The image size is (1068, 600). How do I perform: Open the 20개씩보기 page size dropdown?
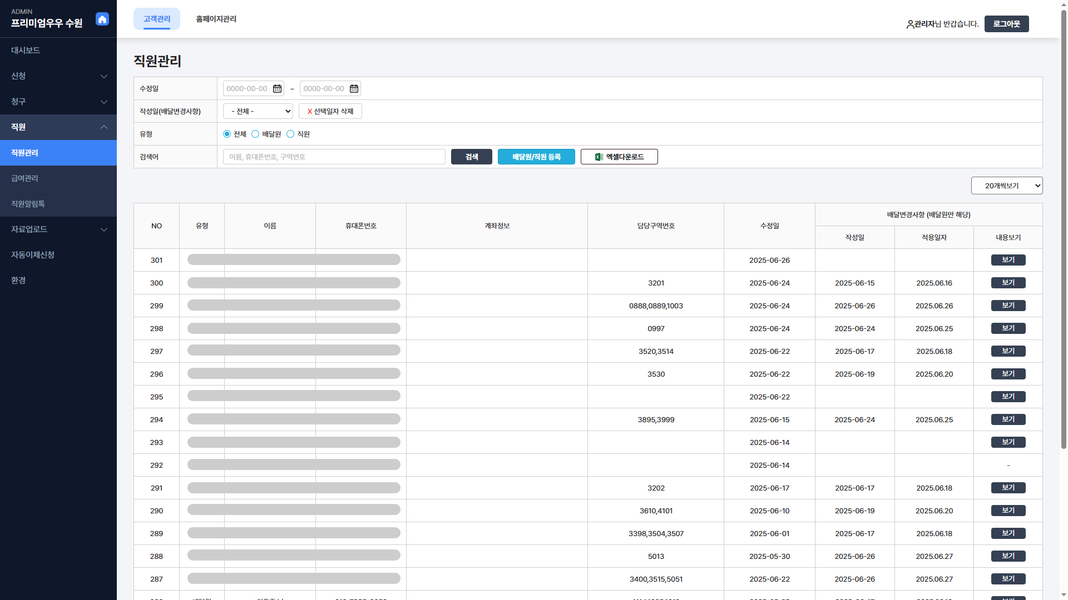[1006, 186]
